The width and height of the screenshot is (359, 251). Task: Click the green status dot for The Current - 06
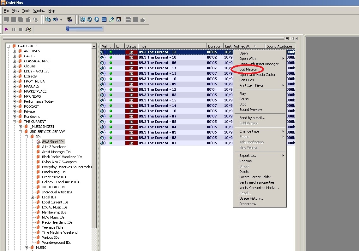[111, 63]
